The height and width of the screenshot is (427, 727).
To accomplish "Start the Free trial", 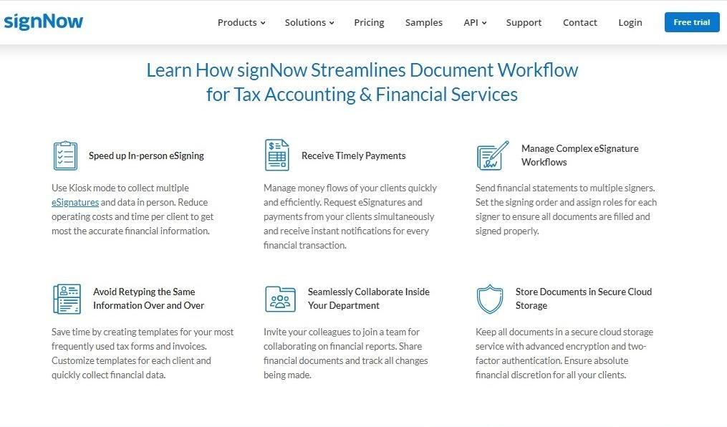I will [692, 22].
